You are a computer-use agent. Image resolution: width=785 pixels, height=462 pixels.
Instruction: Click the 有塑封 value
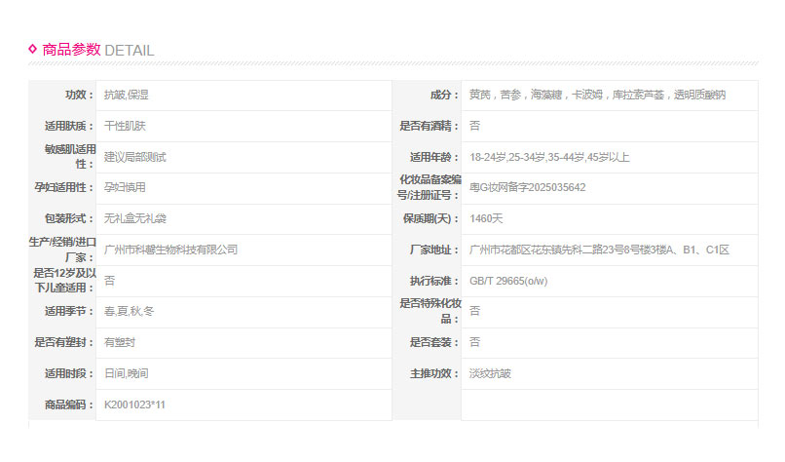[x=120, y=342]
